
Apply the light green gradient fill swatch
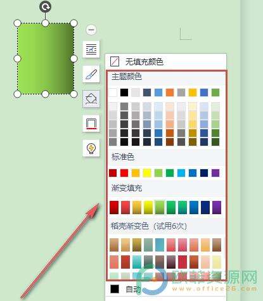pyautogui.click(x=160, y=207)
